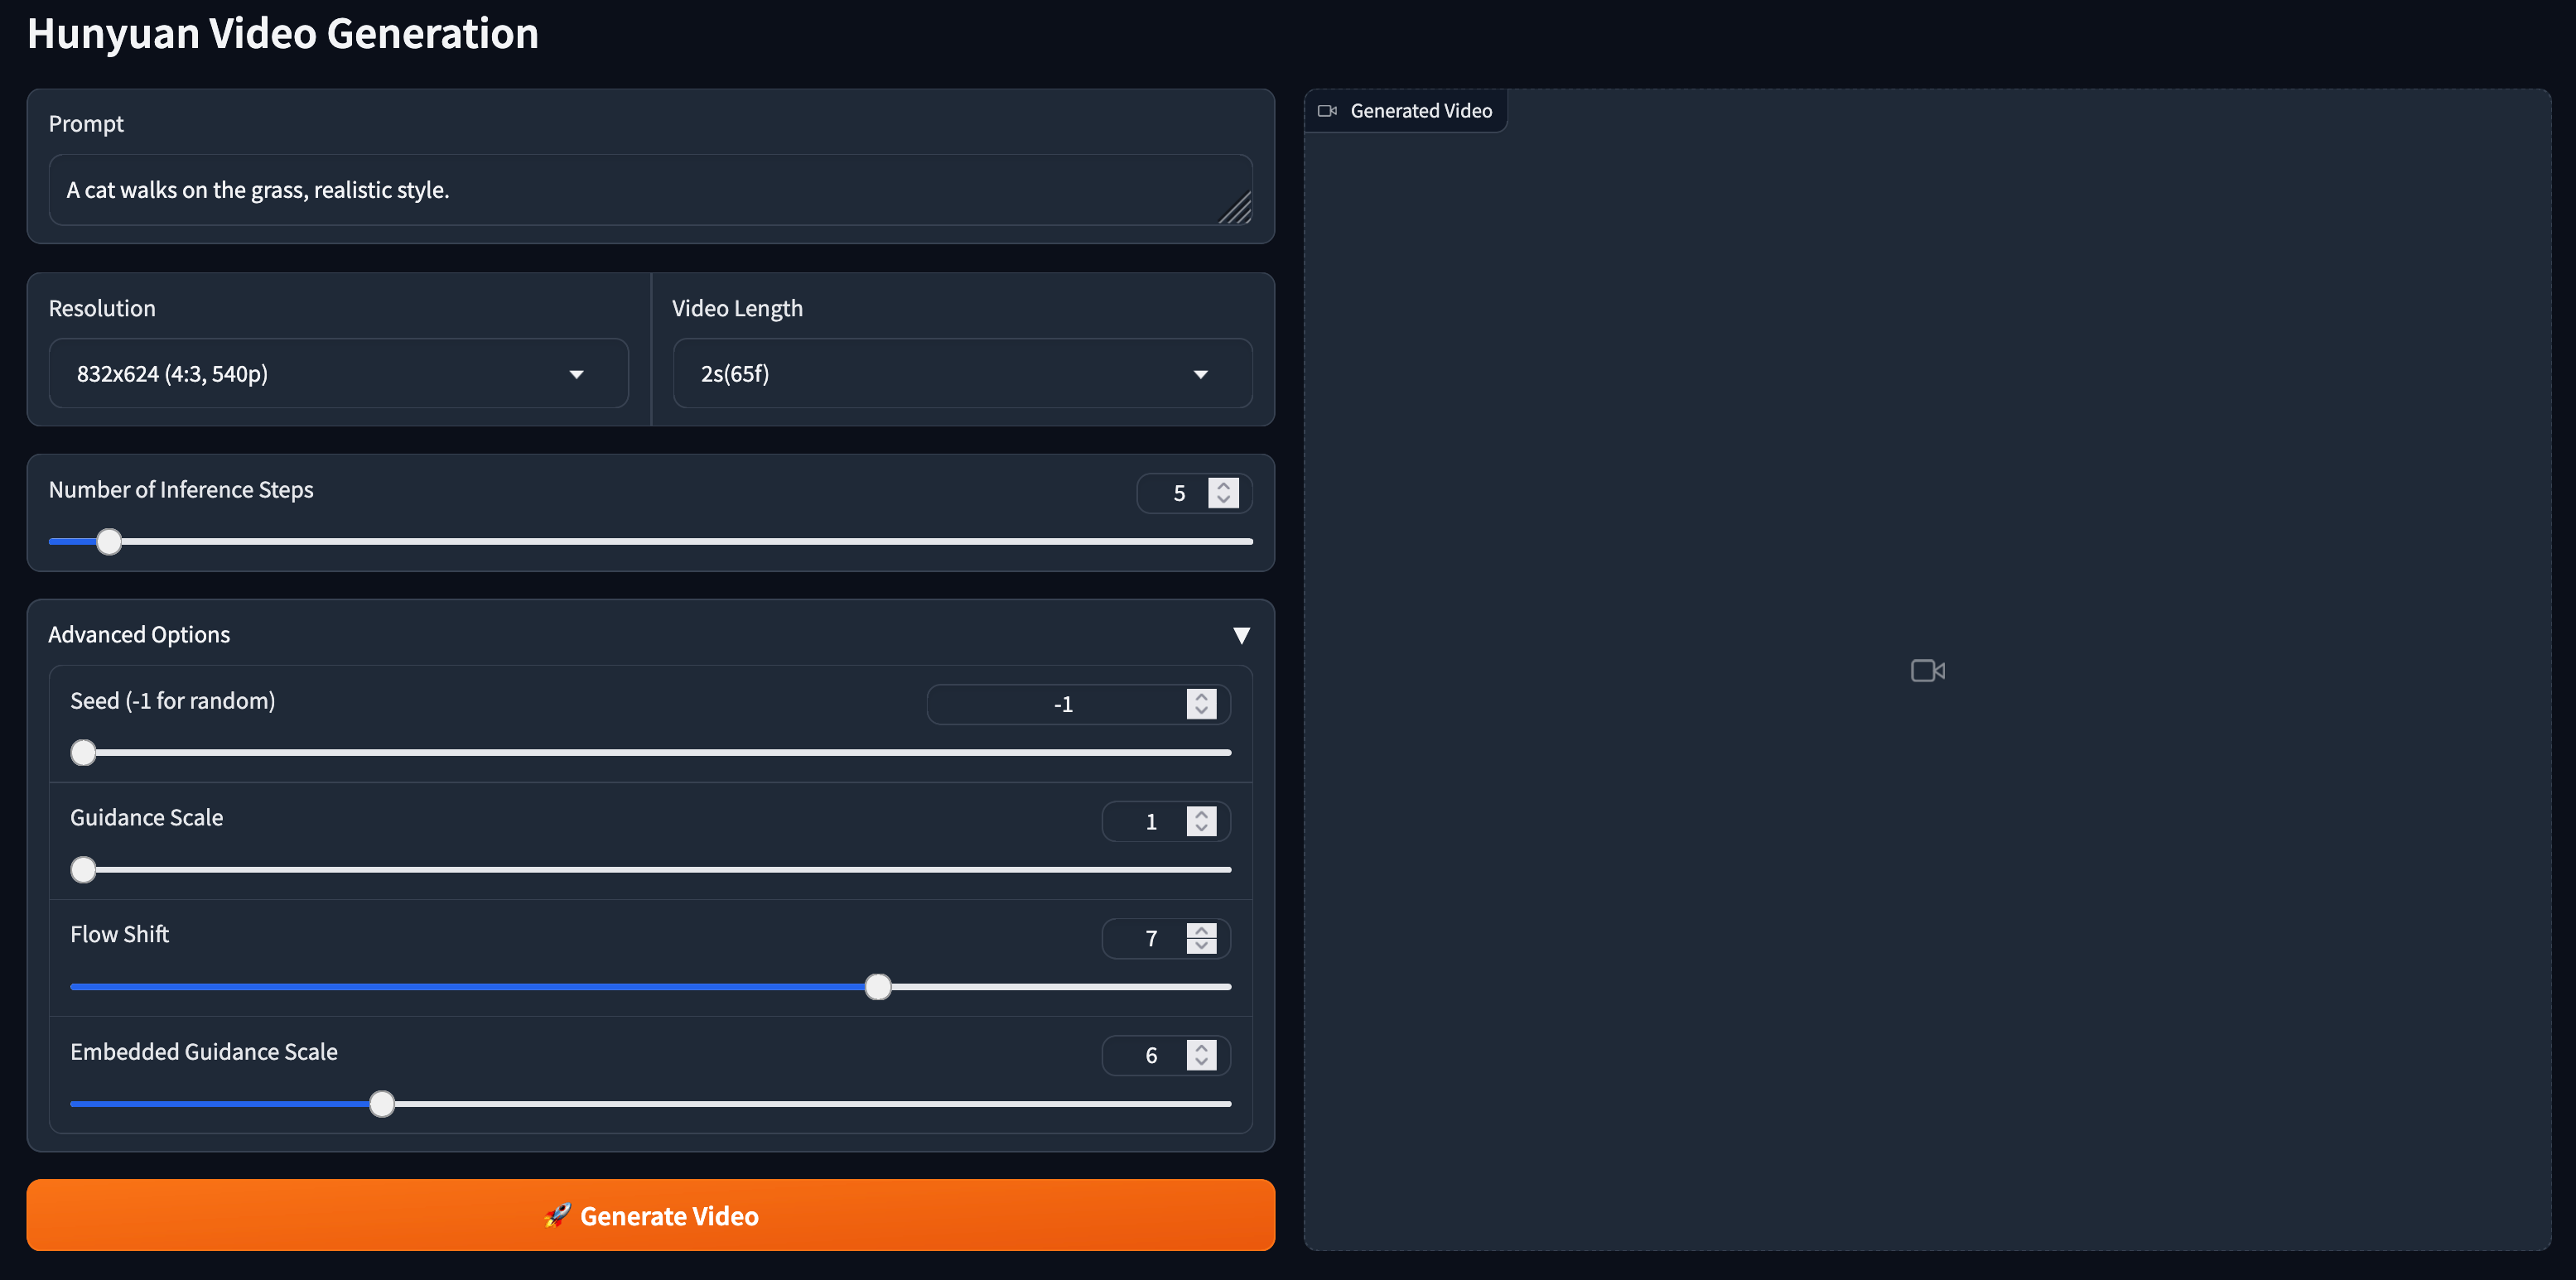Click the Hunyuan Video Generation heading
Viewport: 2576px width, 1280px height.
tap(283, 33)
